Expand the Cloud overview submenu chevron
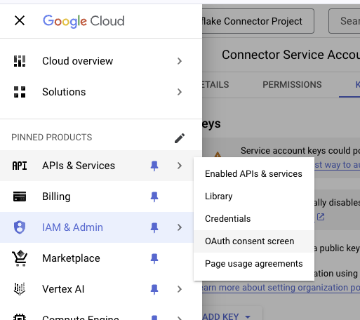Viewport: 360px width, 320px height. point(180,61)
